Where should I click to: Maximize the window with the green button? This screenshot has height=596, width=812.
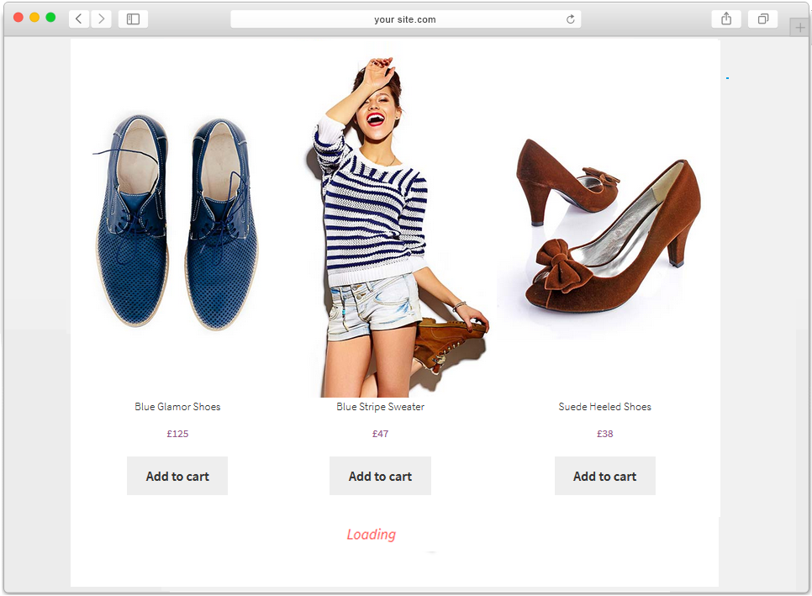click(x=50, y=17)
